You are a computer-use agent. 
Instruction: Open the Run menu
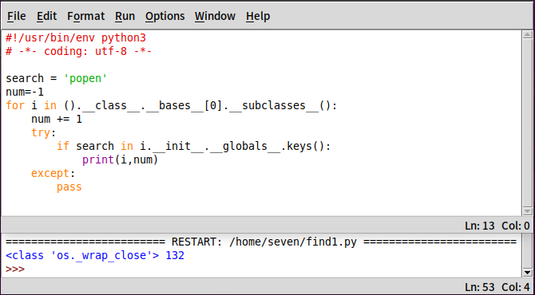coord(125,16)
